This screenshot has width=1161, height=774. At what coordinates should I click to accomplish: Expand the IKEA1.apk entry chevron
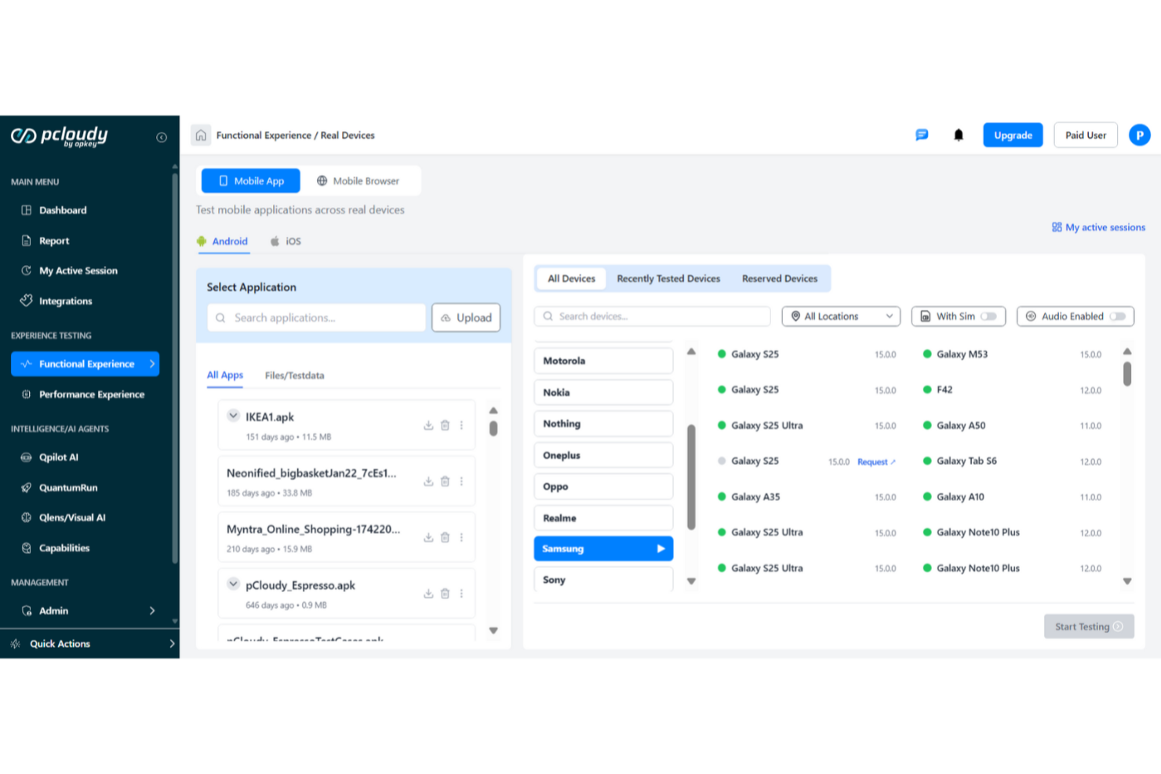[233, 416]
